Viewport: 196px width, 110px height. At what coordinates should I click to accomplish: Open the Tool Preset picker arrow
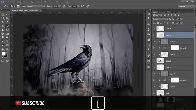pos(7,6)
